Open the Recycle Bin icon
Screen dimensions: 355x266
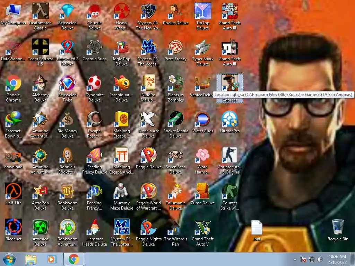point(338,227)
